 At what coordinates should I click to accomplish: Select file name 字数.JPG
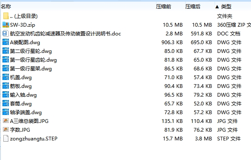[20, 130]
